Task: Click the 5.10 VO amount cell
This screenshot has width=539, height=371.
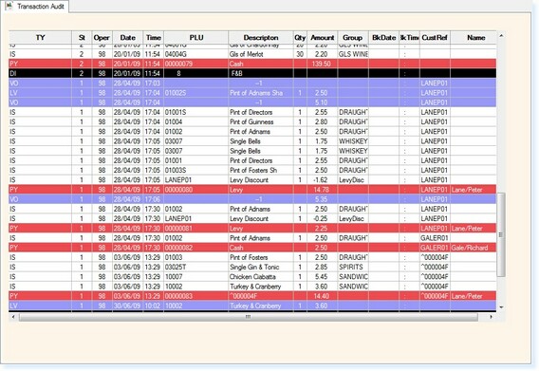Action: click(x=321, y=102)
